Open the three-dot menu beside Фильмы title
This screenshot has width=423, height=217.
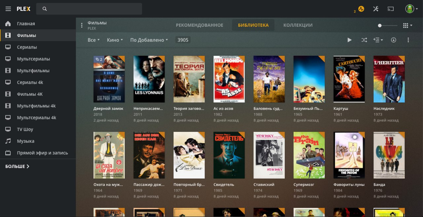click(x=82, y=25)
